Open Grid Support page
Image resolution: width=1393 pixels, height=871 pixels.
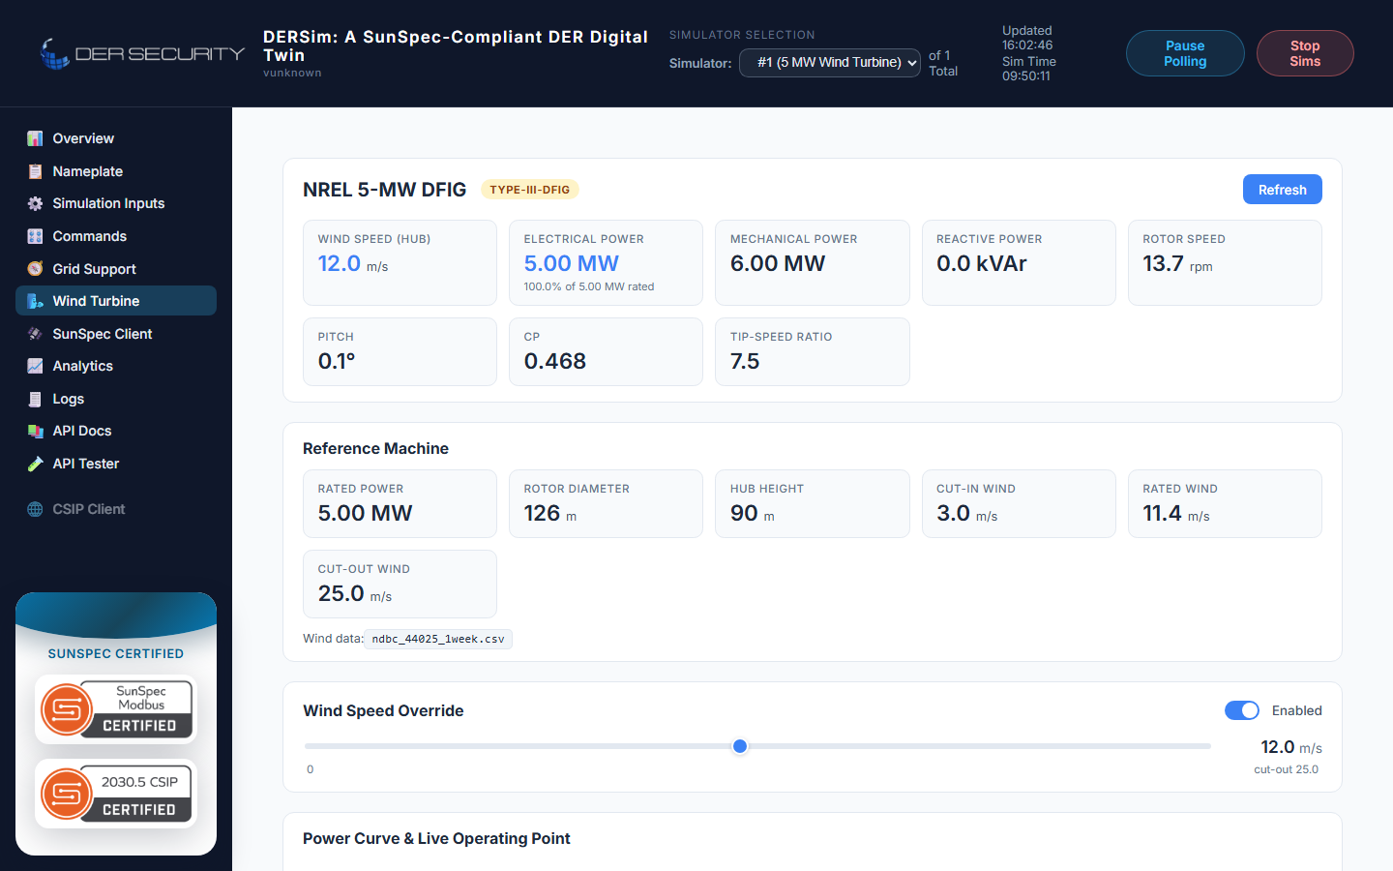(116, 268)
